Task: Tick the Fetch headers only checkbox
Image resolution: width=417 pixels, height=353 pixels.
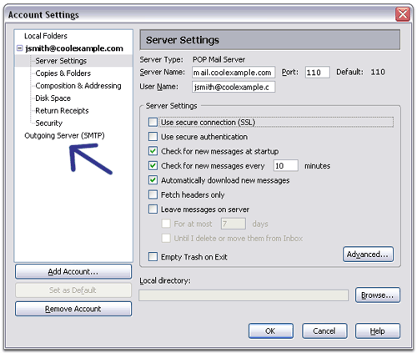Action: (153, 194)
